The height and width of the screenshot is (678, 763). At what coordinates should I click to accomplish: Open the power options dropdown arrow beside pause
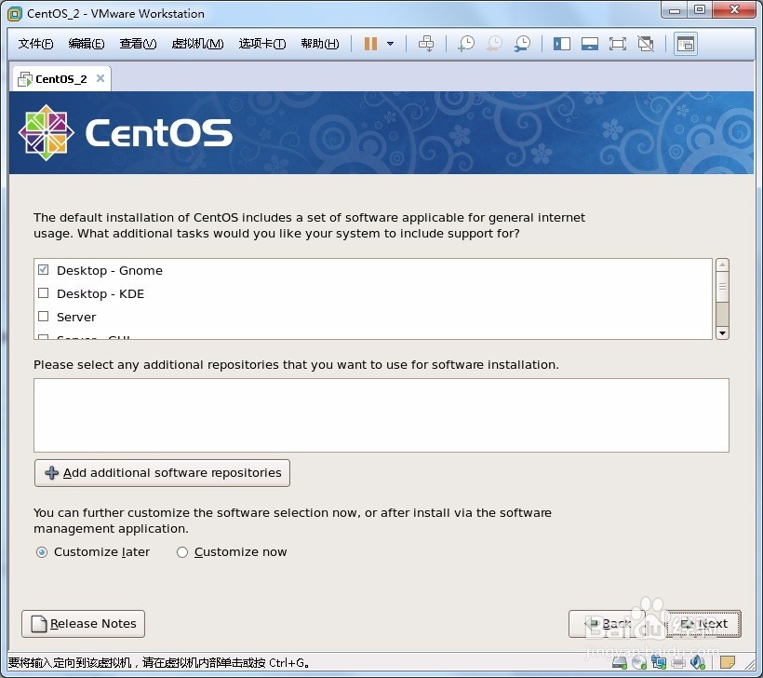pos(390,44)
